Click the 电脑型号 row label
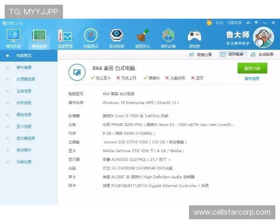The height and width of the screenshot is (224, 280). (x=76, y=94)
